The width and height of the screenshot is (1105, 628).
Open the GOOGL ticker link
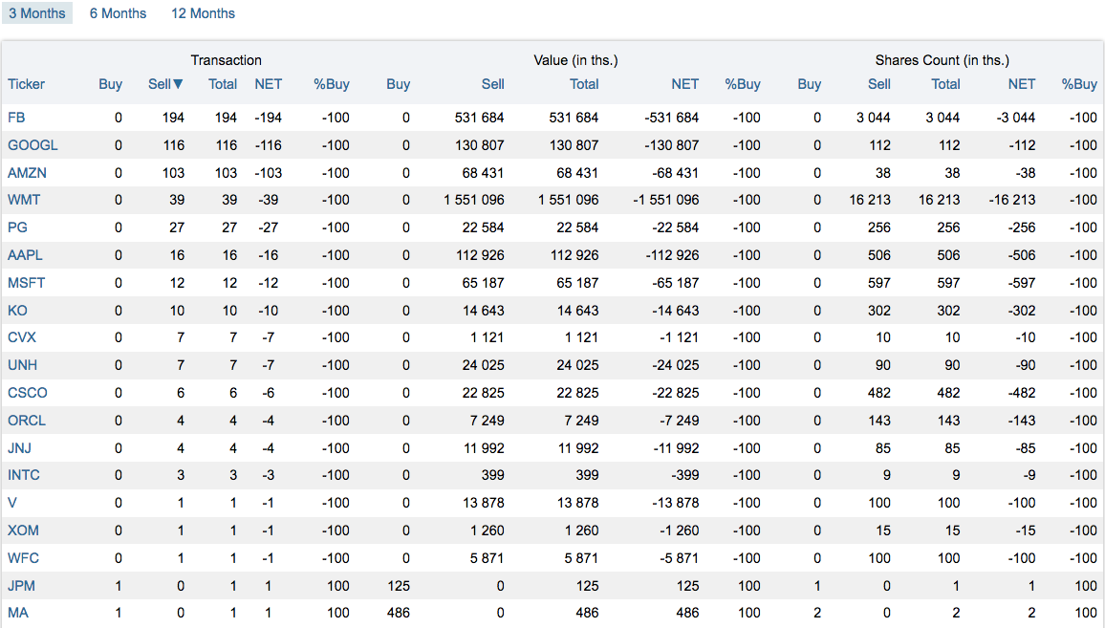(32, 145)
